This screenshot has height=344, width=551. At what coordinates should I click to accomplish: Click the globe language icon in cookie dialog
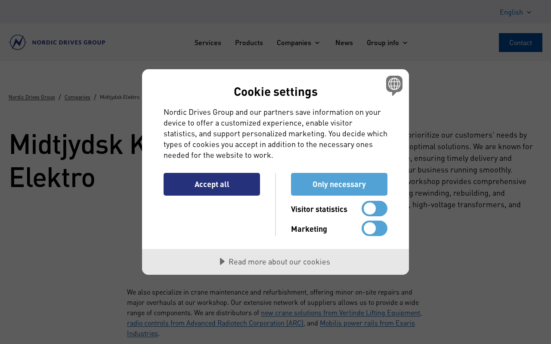(394, 84)
